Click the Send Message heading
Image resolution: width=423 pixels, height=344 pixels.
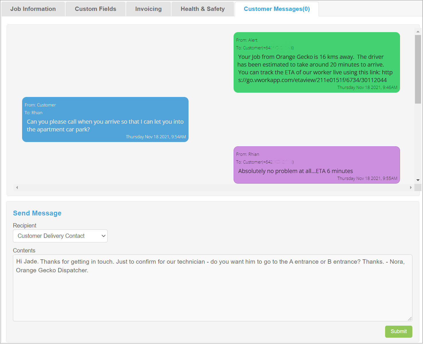(x=37, y=213)
